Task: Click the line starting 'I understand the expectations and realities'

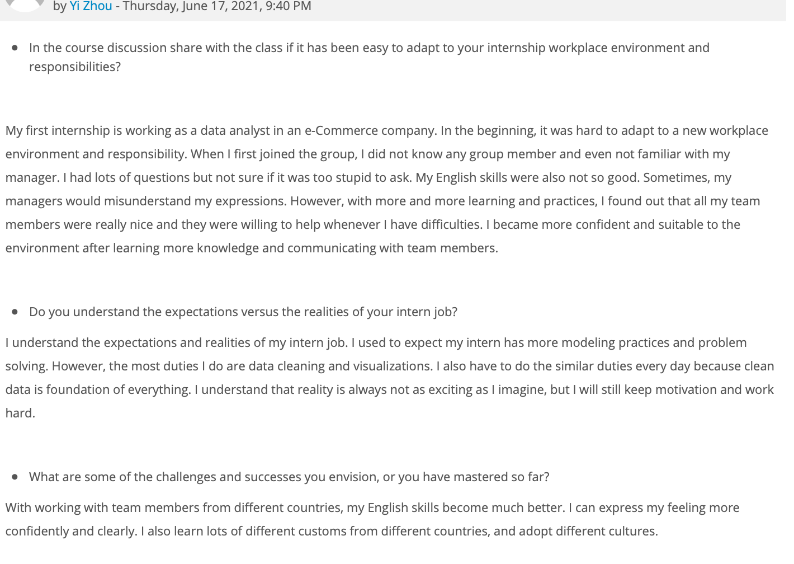Action: pos(376,343)
